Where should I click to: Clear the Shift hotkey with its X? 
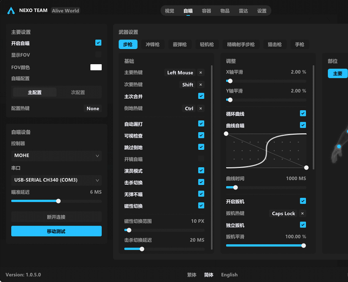[201, 85]
